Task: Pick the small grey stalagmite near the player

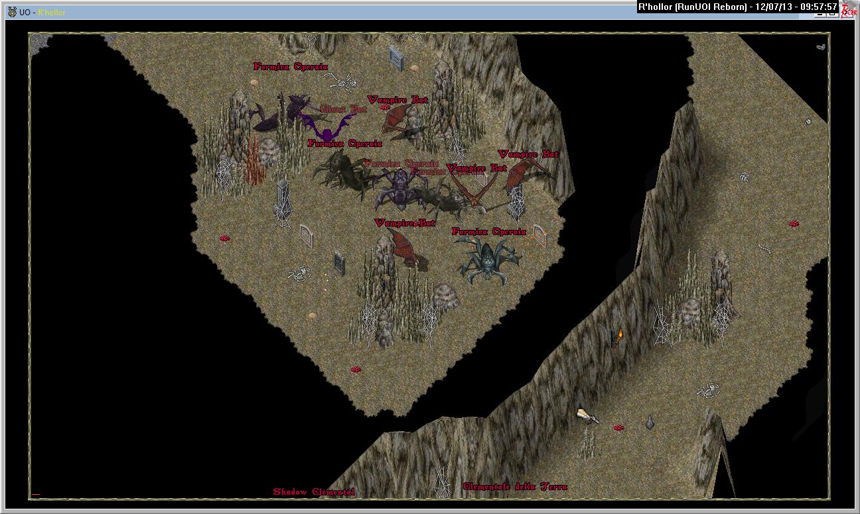Action: (650, 422)
